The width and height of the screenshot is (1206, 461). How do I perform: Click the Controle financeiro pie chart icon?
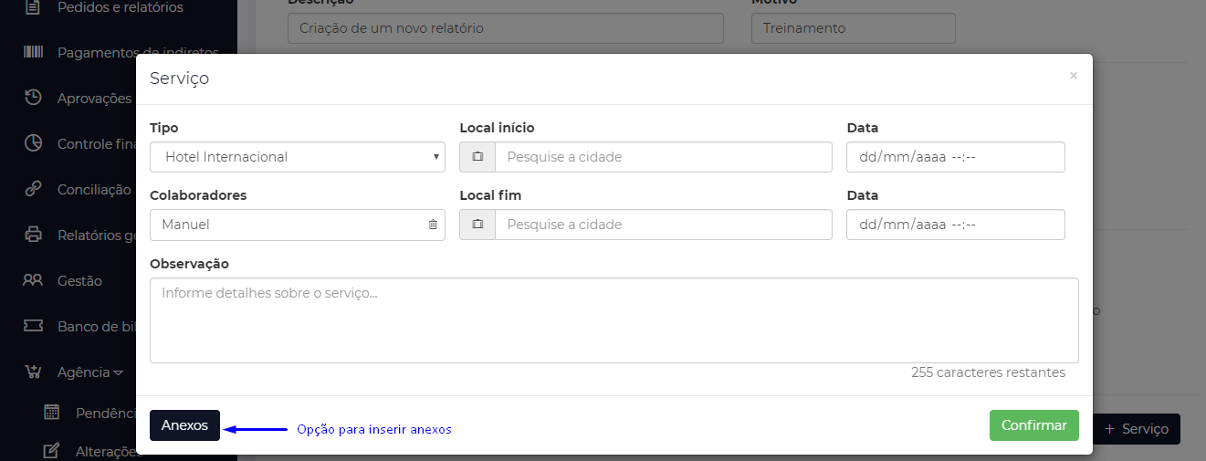tap(33, 143)
